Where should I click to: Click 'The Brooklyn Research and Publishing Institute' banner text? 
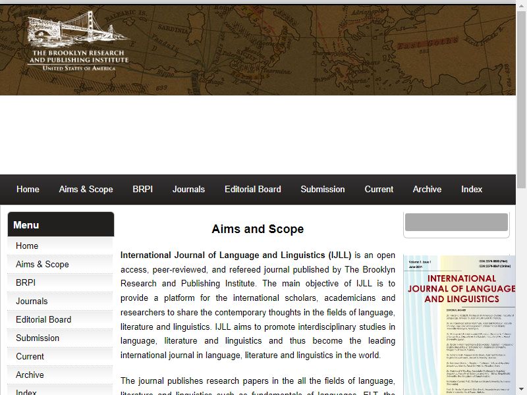tap(78, 57)
